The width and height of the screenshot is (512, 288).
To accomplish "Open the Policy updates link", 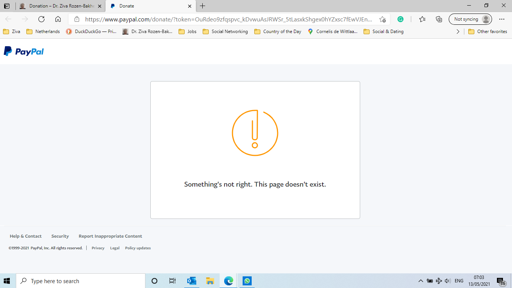I will click(138, 248).
